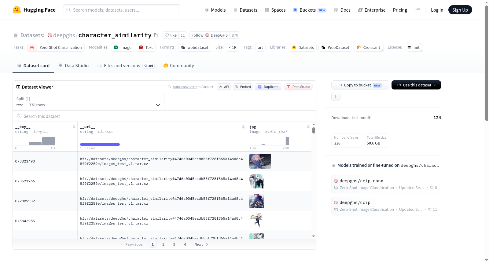Open the deepghs/ccip model card
This screenshot has height=263, width=489.
(386, 206)
